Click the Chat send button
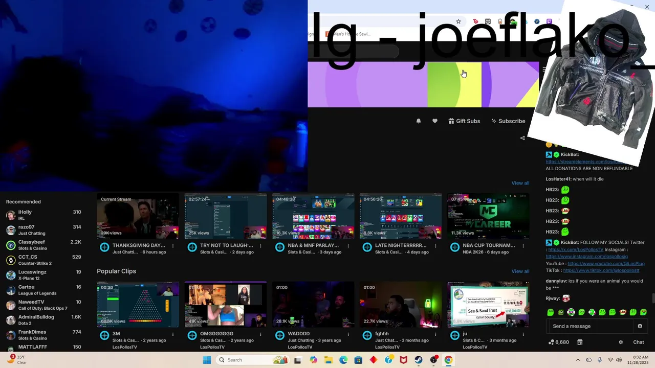 coord(639,342)
